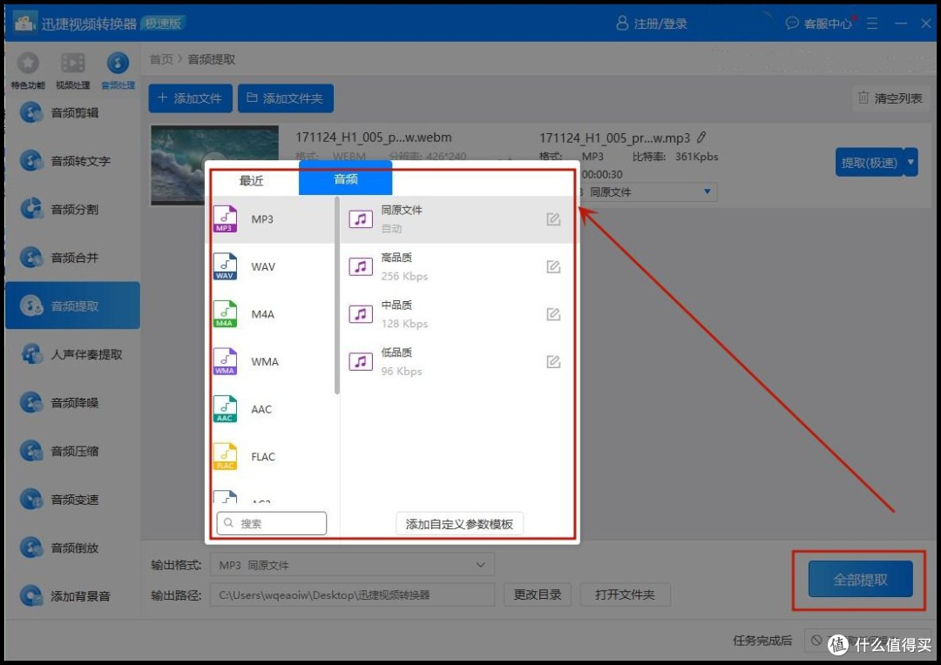Click the 全部提取 button
Viewport: 941px width, 665px height.
pos(860,579)
